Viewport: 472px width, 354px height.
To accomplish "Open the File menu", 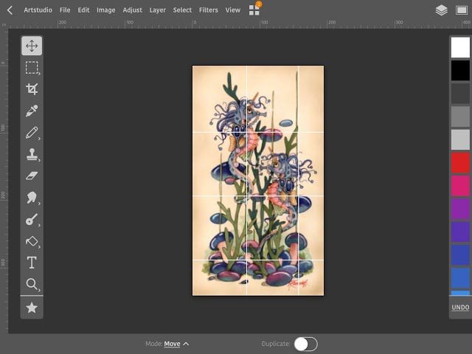I will coord(65,10).
